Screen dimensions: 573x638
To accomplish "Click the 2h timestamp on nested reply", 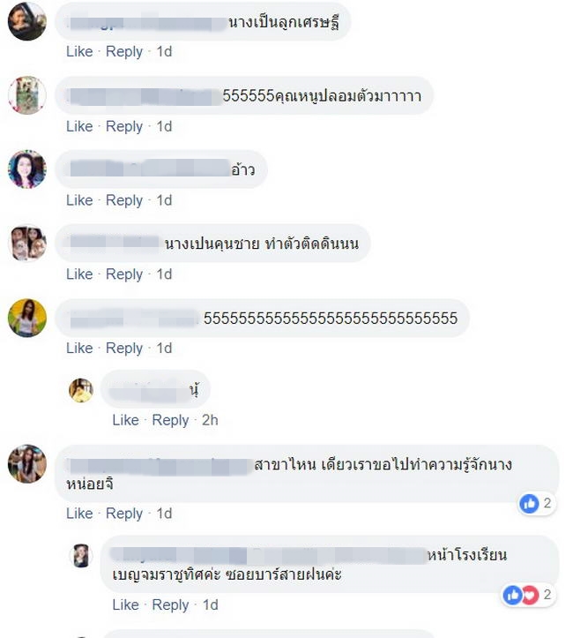I will (x=210, y=420).
